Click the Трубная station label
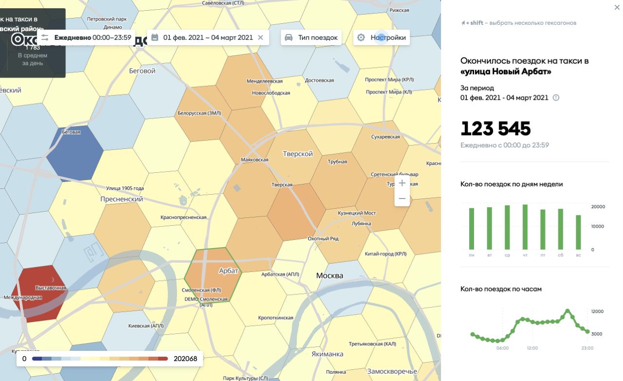The image size is (623, 381). coord(337,162)
